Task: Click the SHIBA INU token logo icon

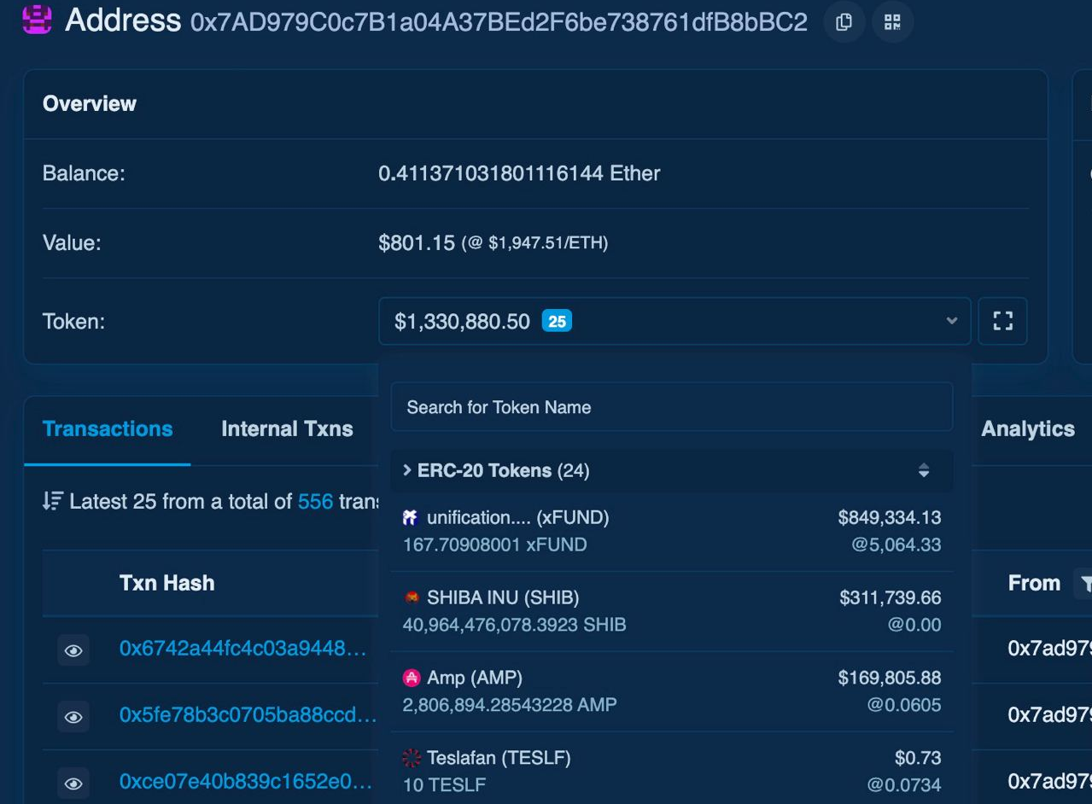Action: (x=411, y=597)
